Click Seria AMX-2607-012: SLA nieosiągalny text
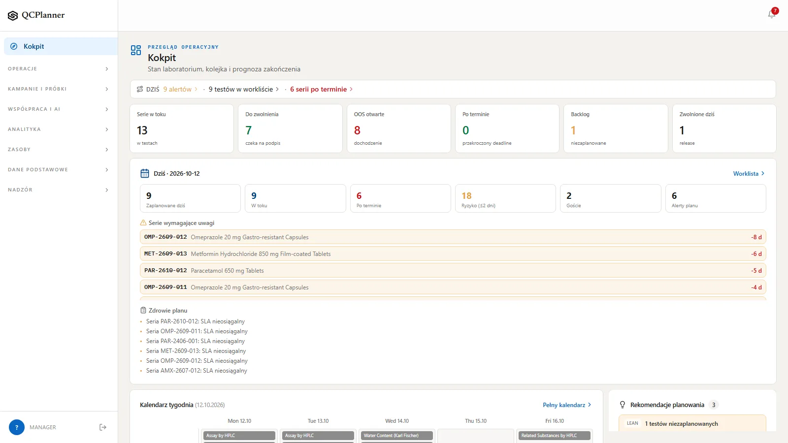 tap(197, 371)
